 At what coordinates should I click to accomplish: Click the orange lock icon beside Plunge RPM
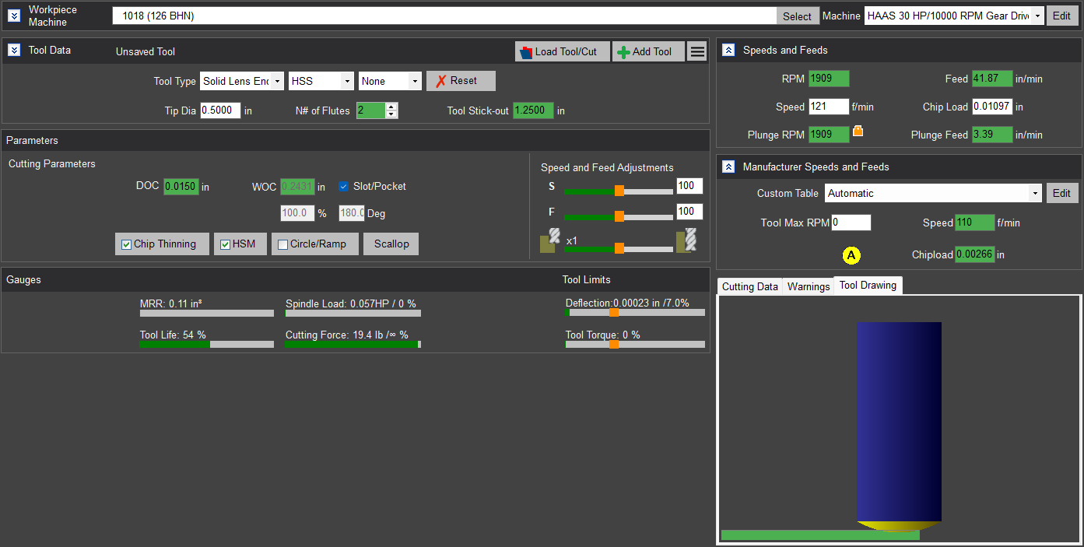858,131
